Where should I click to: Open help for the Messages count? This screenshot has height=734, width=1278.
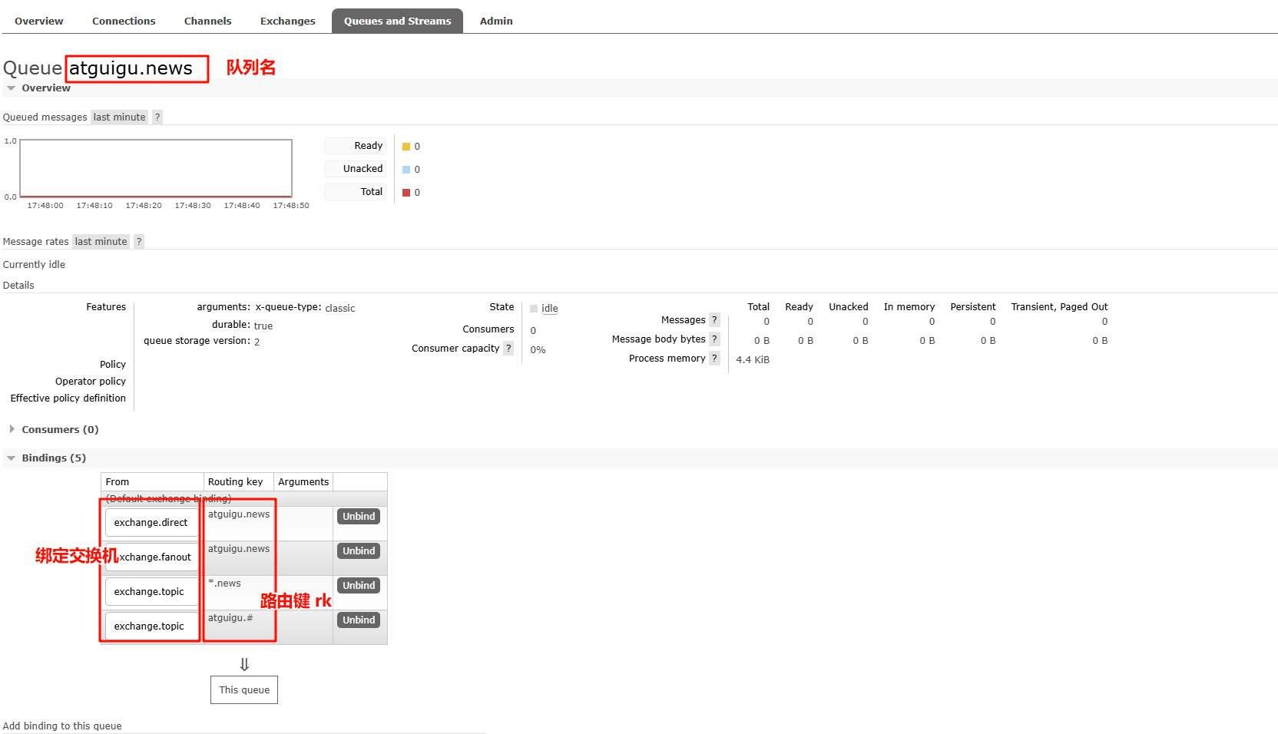pyautogui.click(x=714, y=319)
